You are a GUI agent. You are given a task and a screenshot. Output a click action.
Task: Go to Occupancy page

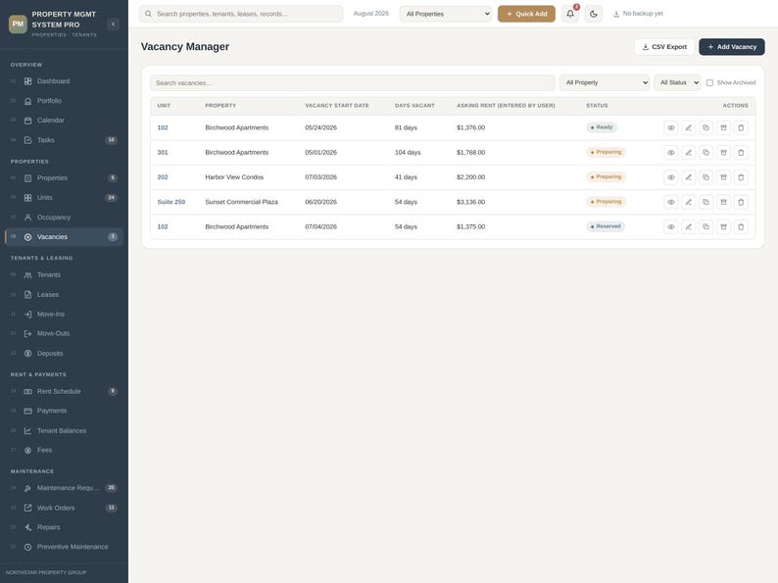tap(64, 218)
